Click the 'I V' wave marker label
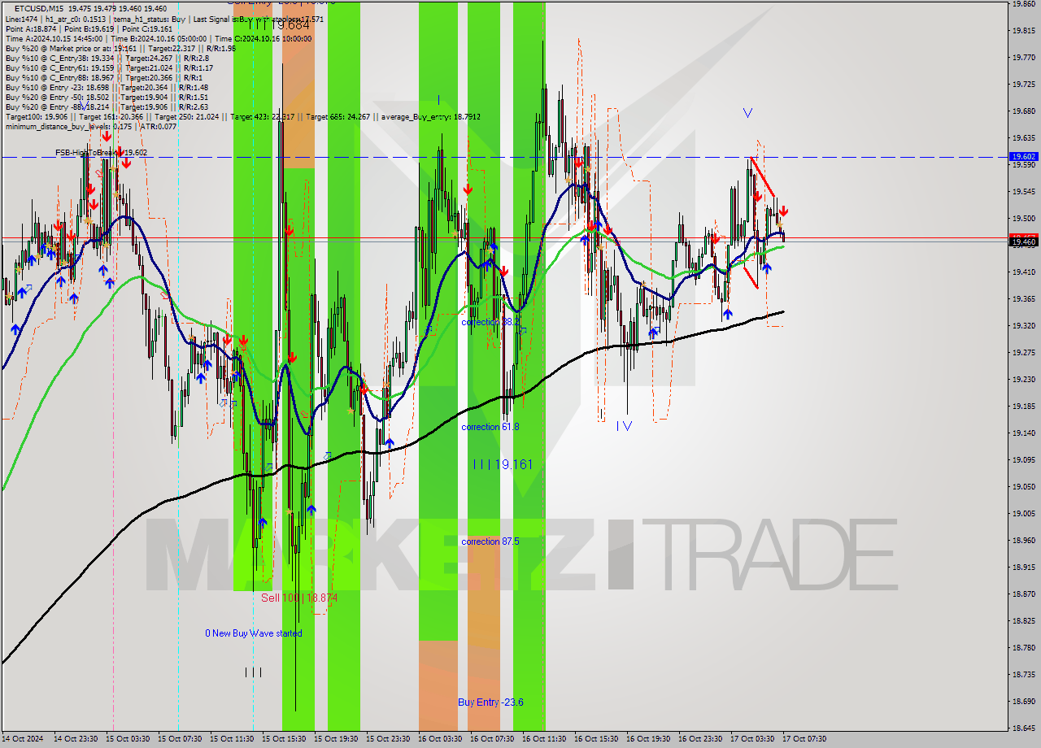The height and width of the screenshot is (748, 1041). (624, 425)
